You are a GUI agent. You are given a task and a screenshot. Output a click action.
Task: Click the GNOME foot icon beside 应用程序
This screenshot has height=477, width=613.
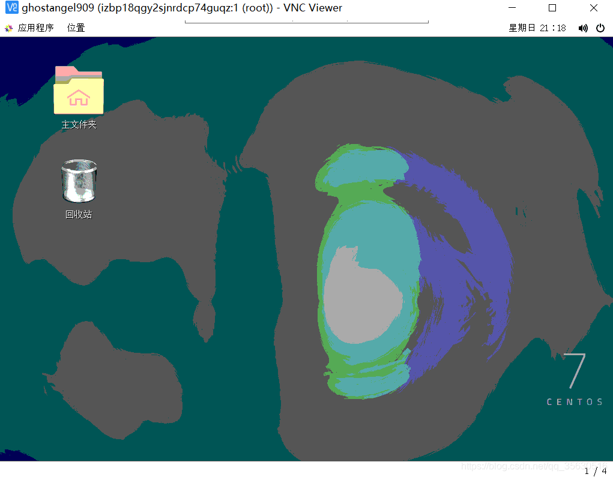[x=8, y=28]
